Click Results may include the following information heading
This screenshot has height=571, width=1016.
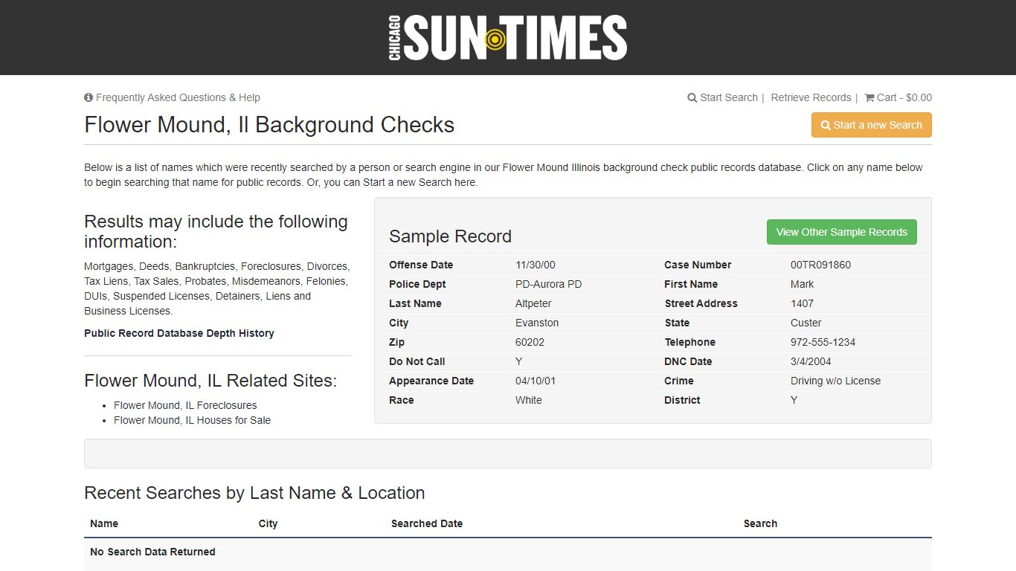[216, 231]
